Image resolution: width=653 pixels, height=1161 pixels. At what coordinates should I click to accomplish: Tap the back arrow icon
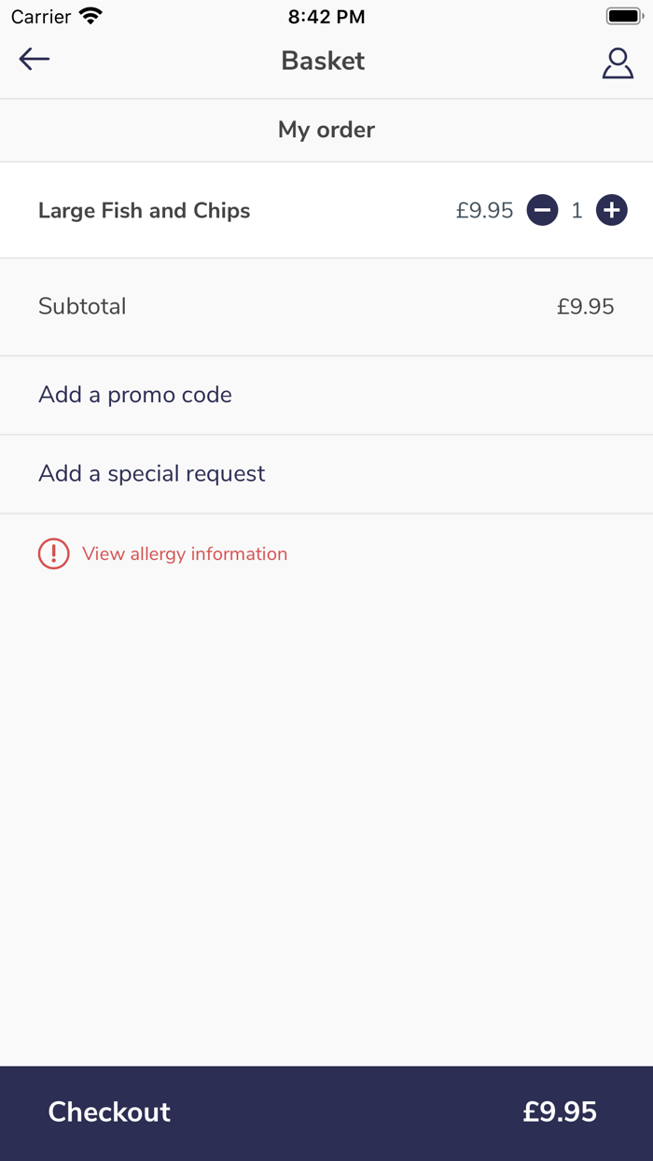35,60
